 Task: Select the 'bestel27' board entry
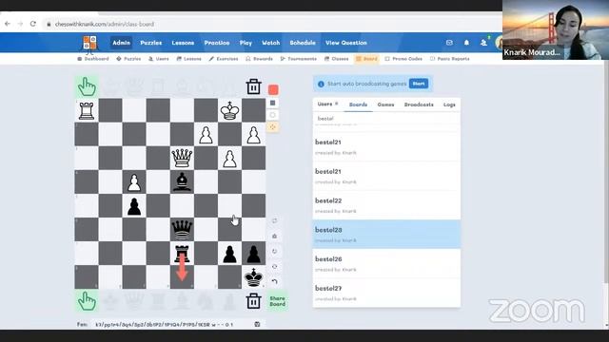(x=386, y=294)
